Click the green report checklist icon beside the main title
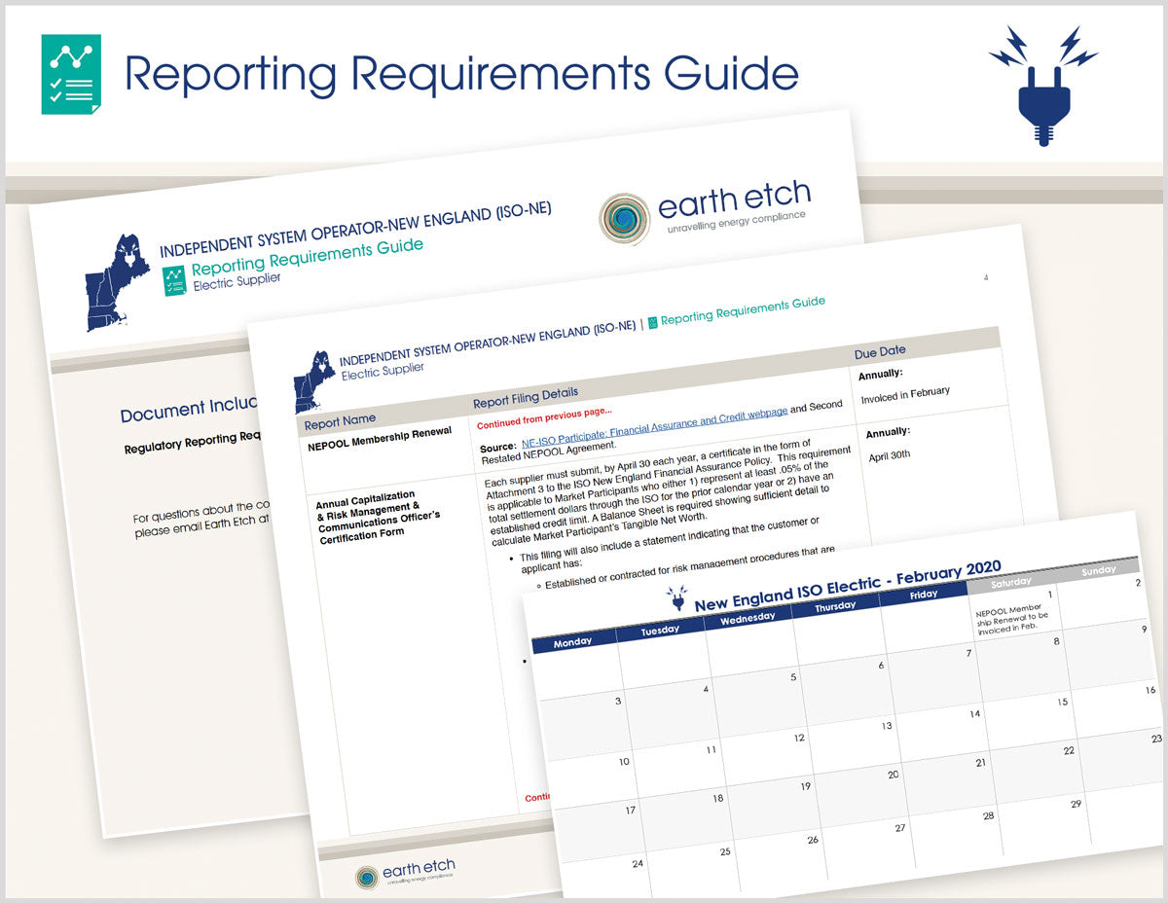1168x903 pixels. [x=71, y=74]
